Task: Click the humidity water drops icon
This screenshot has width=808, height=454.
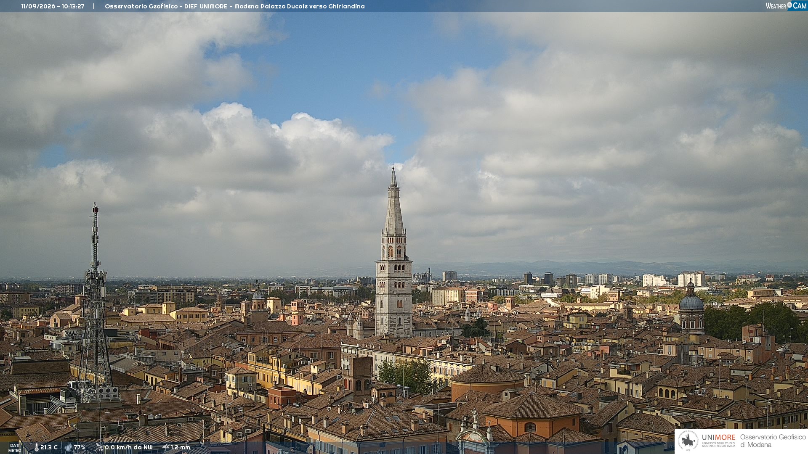Action: click(69, 448)
